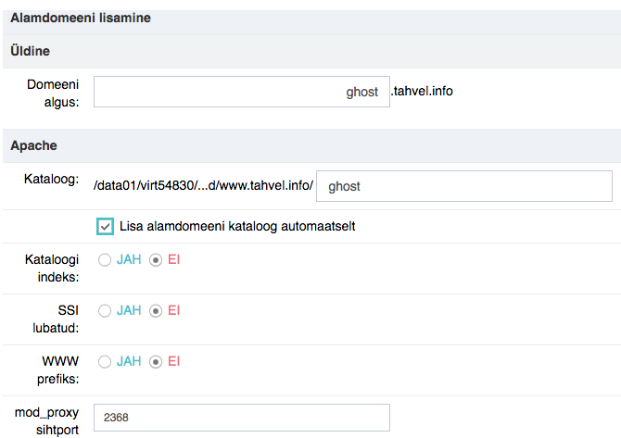This screenshot has width=621, height=438.
Task: Click the Kataloogi indeks label
Action: coord(52,268)
